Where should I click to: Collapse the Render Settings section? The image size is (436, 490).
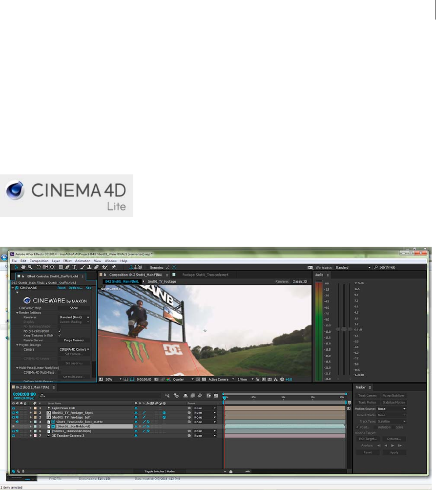(18, 313)
